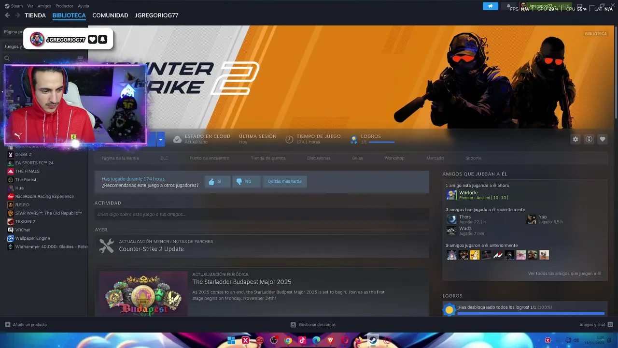Add Counter-Strike 2 to favorites heart
The image size is (618, 348).
(603, 139)
